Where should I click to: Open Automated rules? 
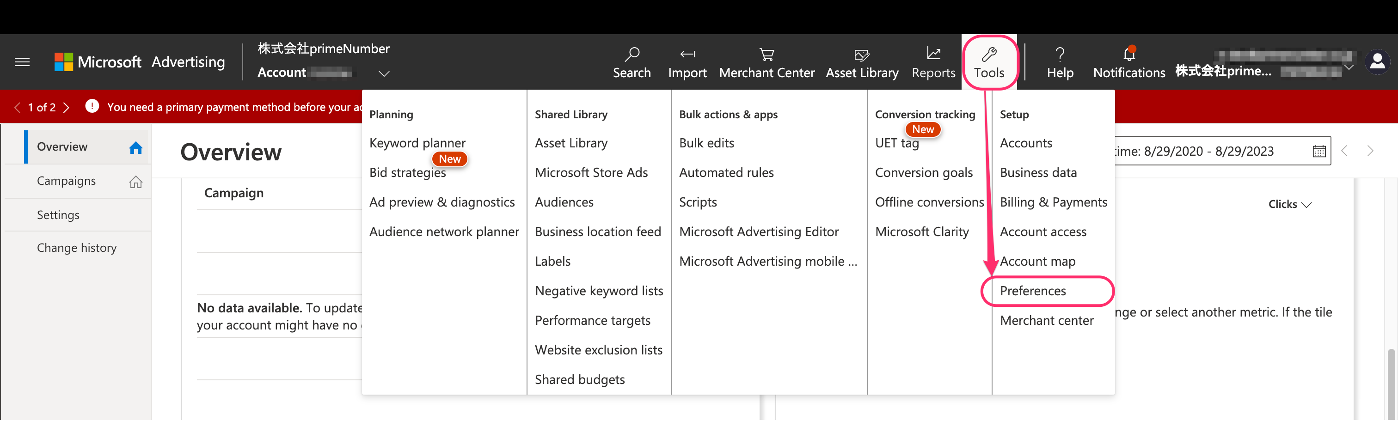tap(726, 172)
